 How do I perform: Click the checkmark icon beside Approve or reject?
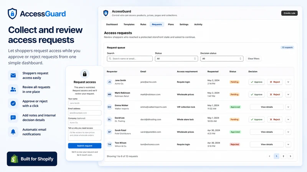pyautogui.click(x=13, y=103)
